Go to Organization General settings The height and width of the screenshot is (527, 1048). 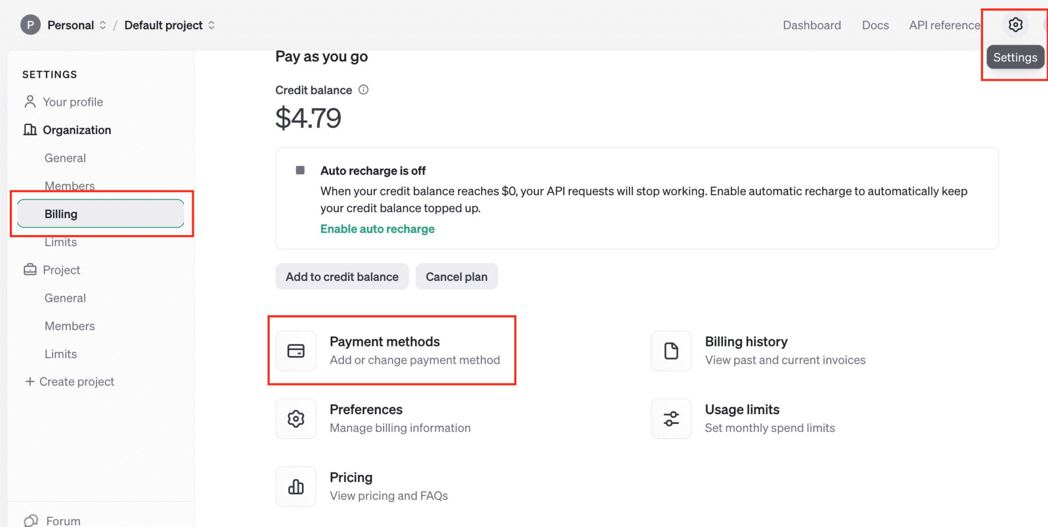65,158
